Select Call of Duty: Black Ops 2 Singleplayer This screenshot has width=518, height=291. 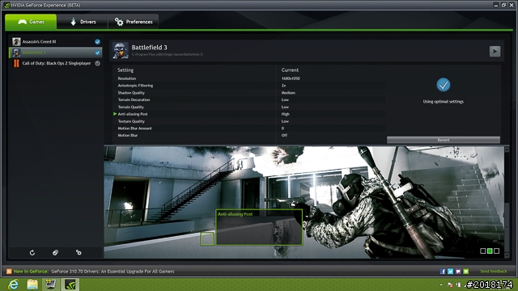(56, 63)
